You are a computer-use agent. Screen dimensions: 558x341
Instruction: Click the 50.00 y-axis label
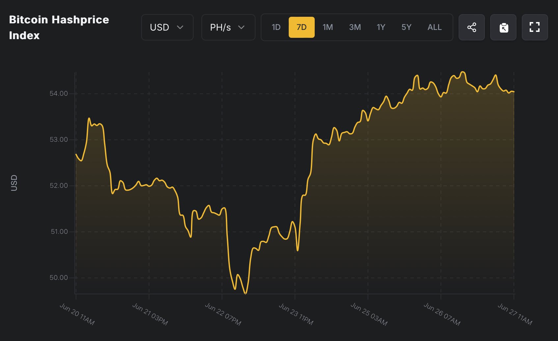tap(59, 278)
